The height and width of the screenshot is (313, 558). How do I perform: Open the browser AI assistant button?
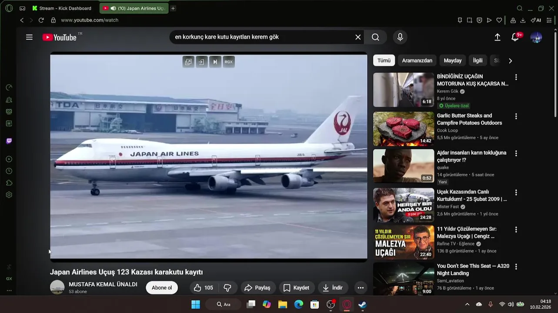(x=536, y=20)
